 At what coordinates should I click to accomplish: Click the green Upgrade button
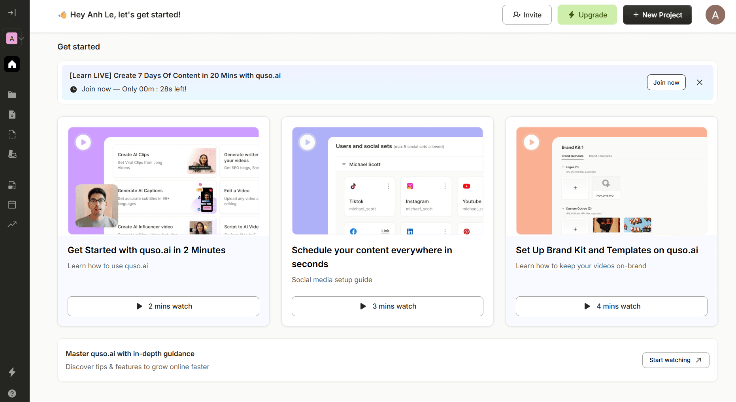tap(587, 15)
